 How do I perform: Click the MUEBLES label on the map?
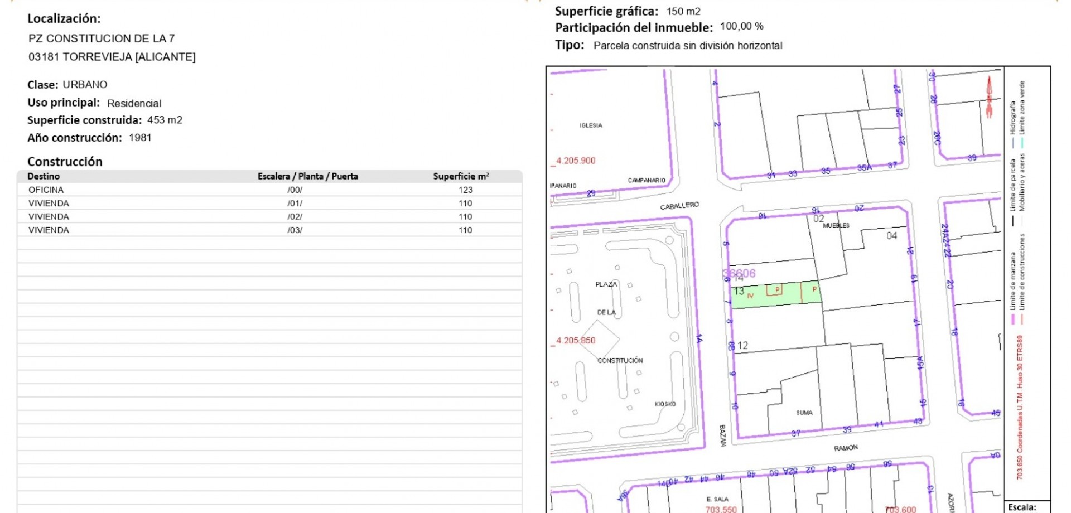836,225
